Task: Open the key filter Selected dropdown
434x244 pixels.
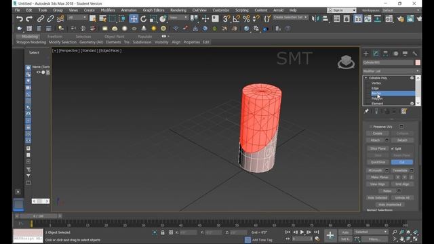Action: click(x=371, y=232)
